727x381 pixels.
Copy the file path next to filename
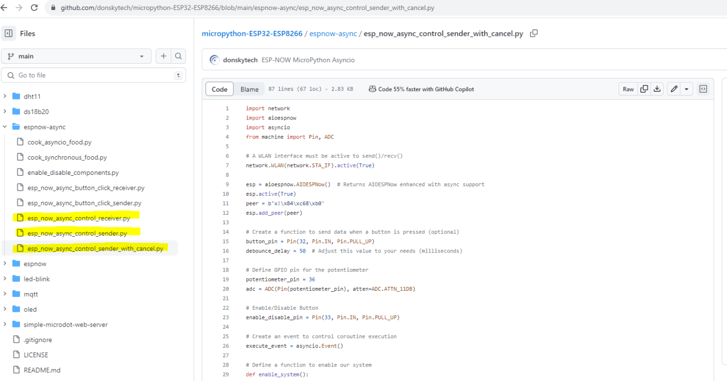tap(534, 33)
